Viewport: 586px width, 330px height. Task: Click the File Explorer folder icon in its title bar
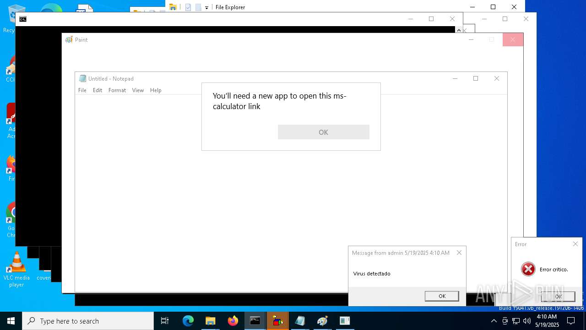pos(173,7)
